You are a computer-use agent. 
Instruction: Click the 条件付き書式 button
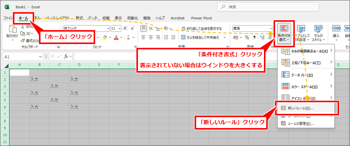point(284,33)
